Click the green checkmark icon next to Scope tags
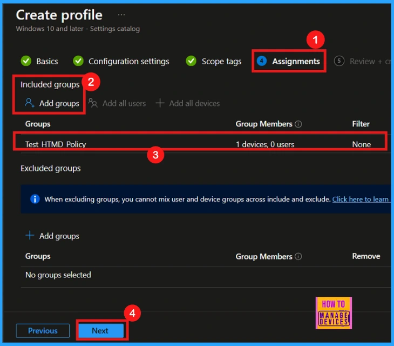The height and width of the screenshot is (346, 394). 191,61
